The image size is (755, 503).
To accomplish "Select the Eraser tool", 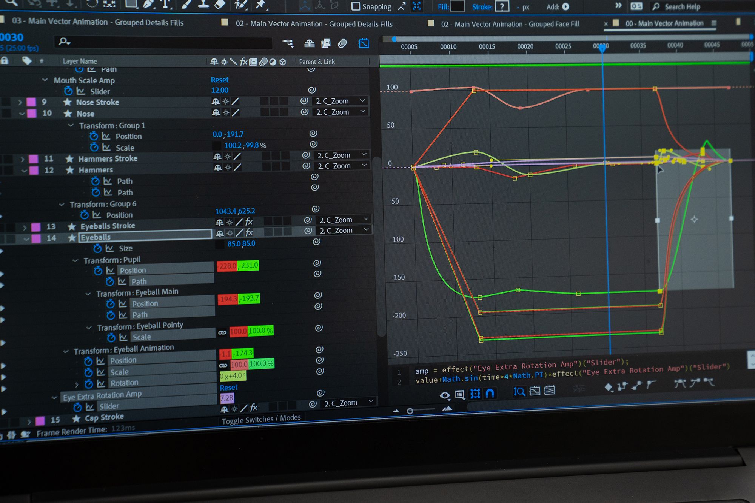I will (x=220, y=4).
